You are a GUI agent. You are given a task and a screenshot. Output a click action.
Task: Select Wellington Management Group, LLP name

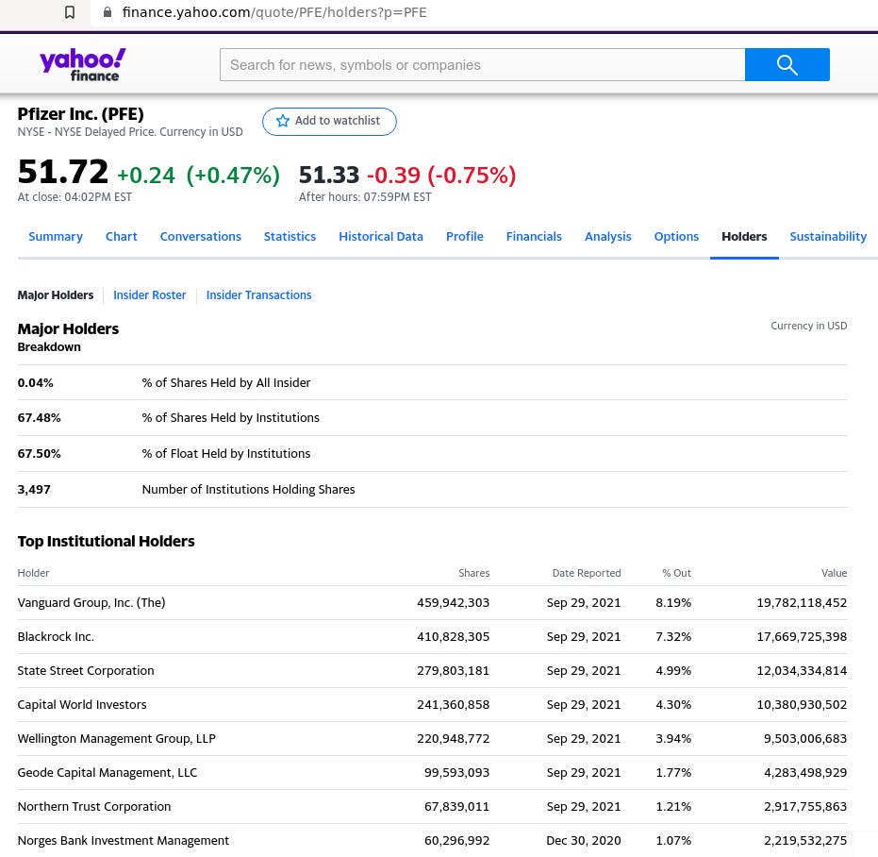(x=117, y=739)
